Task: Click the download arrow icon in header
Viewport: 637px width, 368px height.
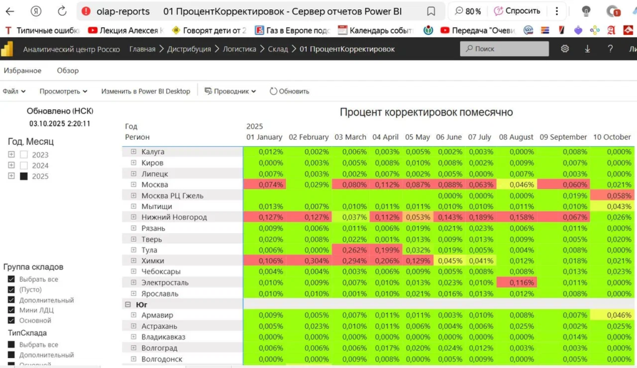Action: tap(587, 49)
